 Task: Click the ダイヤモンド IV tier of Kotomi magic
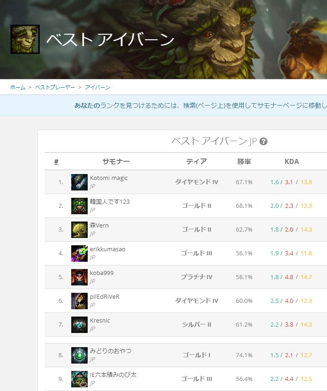click(197, 182)
